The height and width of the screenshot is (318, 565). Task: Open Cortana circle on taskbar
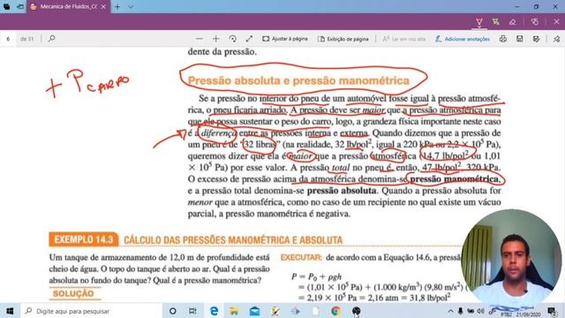173,311
